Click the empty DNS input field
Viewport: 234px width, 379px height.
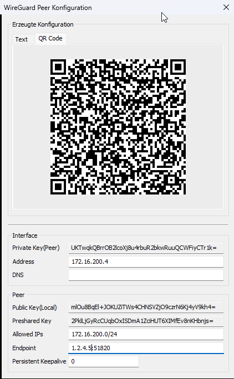click(146, 275)
